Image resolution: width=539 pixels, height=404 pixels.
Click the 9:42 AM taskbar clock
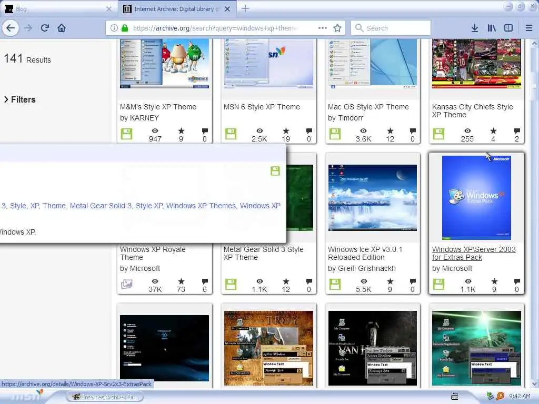click(520, 396)
